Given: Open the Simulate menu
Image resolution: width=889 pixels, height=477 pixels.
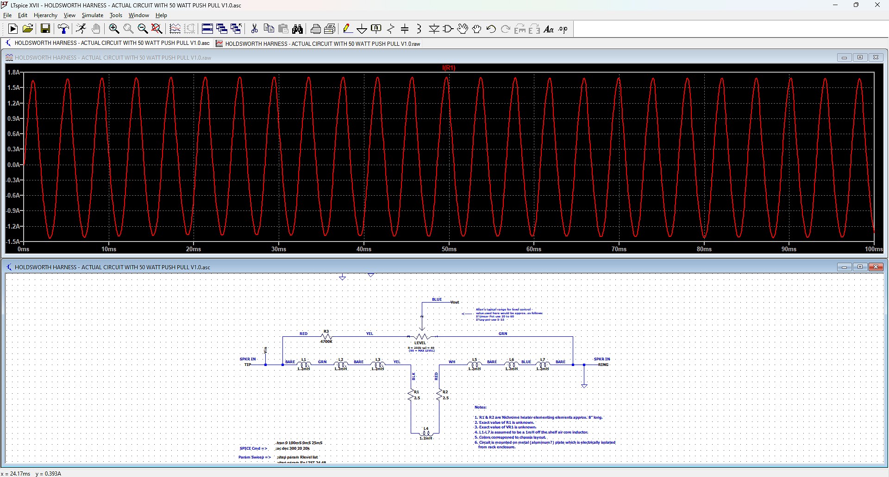Looking at the screenshot, I should (92, 15).
